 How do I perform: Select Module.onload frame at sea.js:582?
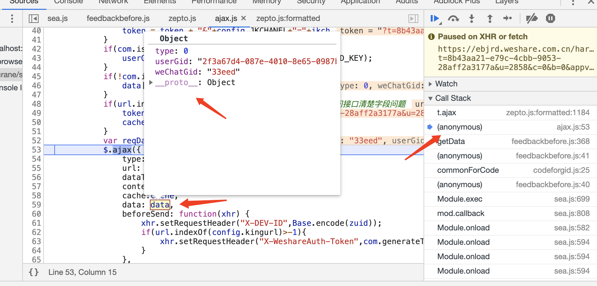(x=511, y=228)
